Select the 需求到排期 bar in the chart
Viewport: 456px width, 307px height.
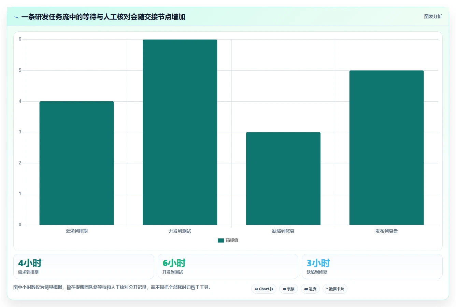(76, 163)
